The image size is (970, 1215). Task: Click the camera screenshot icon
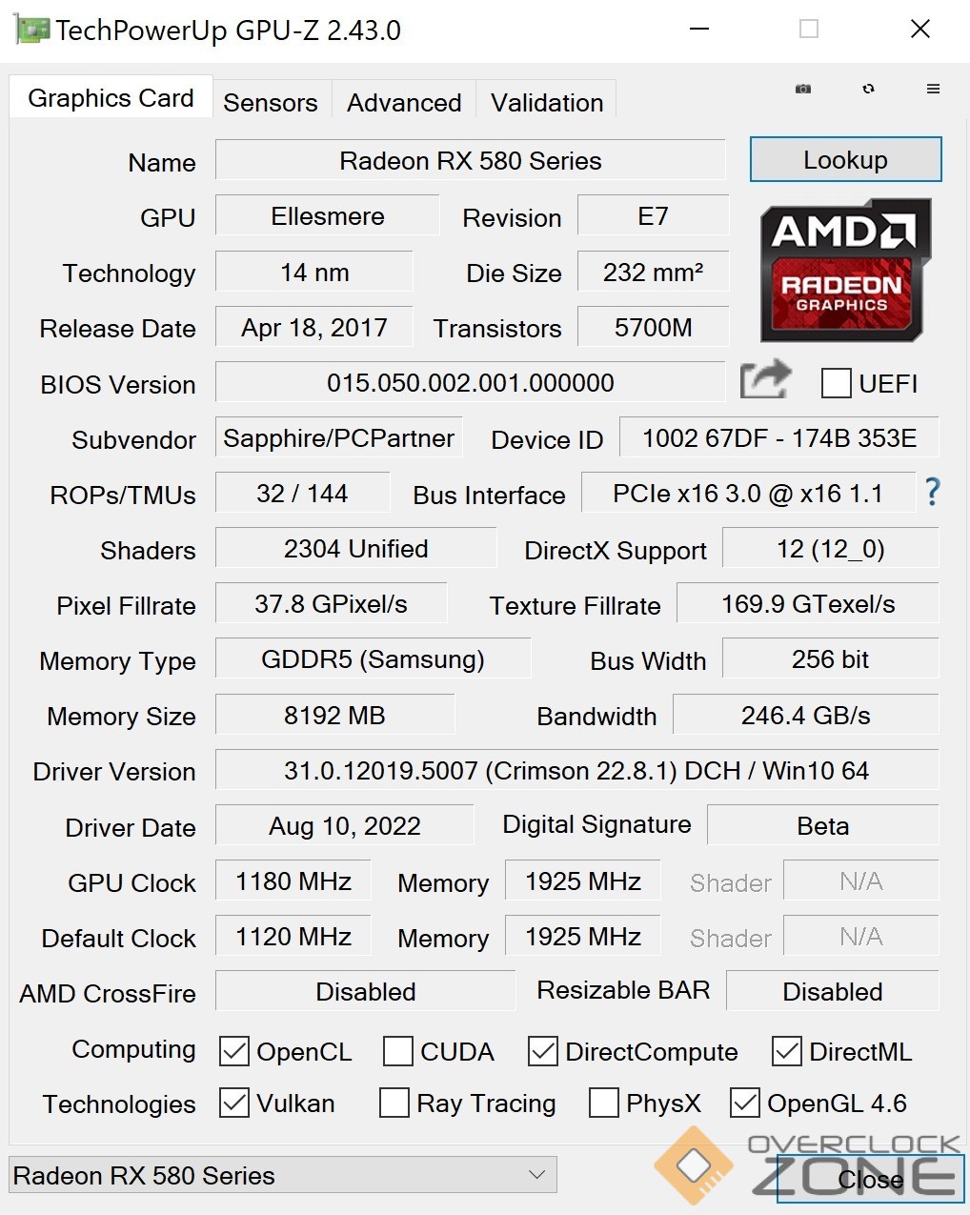(803, 89)
